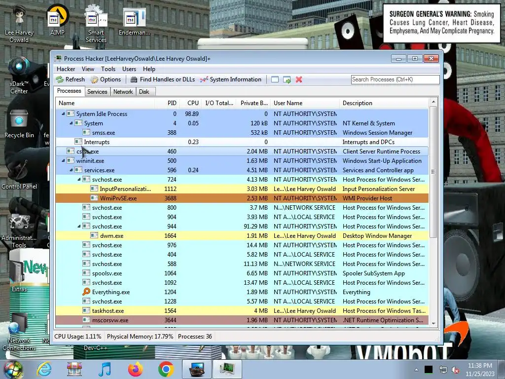Open xDark Center desktop icon

19,76
